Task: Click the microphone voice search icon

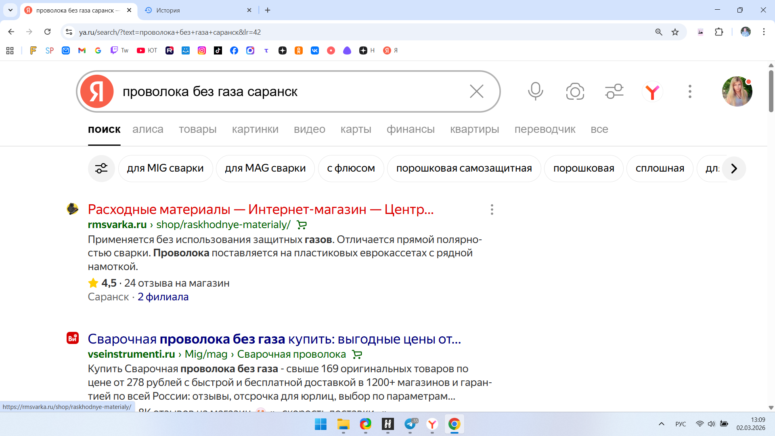Action: click(535, 91)
